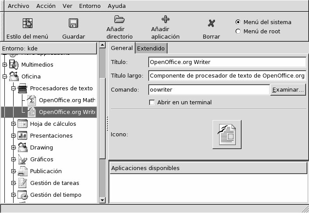Expand the Gestión de tareas node
This screenshot has height=213, width=309.
click(x=14, y=183)
